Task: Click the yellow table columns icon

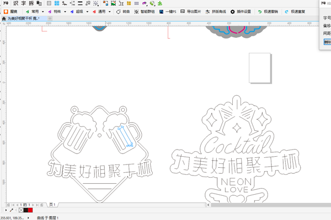Action: (129, 3)
